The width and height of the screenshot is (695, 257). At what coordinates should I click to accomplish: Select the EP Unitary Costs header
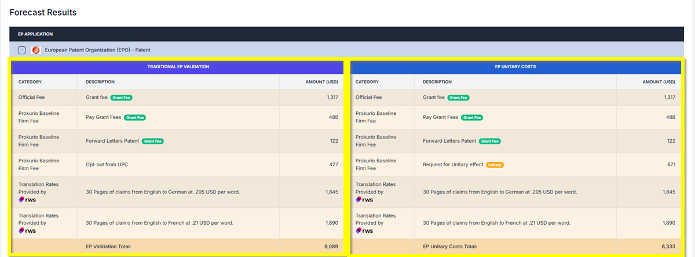tap(515, 67)
